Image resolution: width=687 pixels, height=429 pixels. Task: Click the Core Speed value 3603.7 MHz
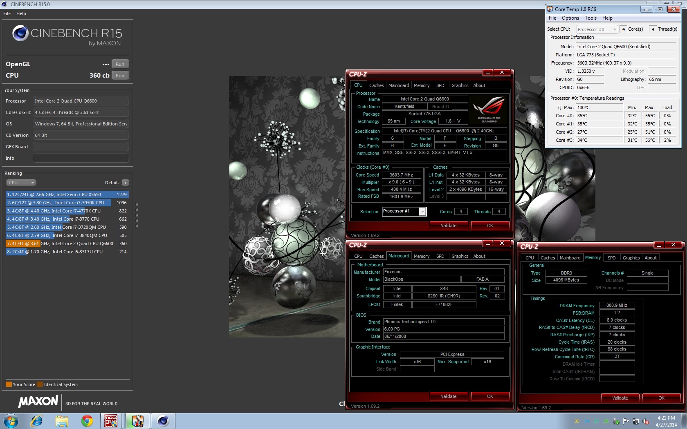click(401, 175)
